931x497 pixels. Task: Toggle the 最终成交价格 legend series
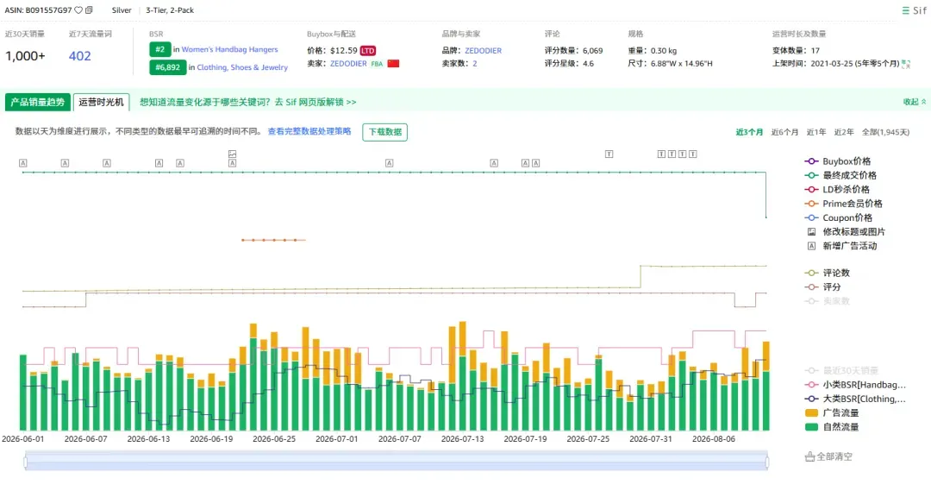click(840, 175)
